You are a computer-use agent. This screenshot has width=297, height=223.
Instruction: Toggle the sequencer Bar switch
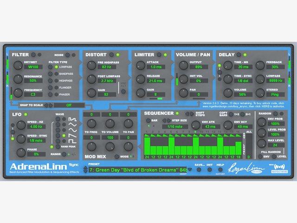[148, 120]
